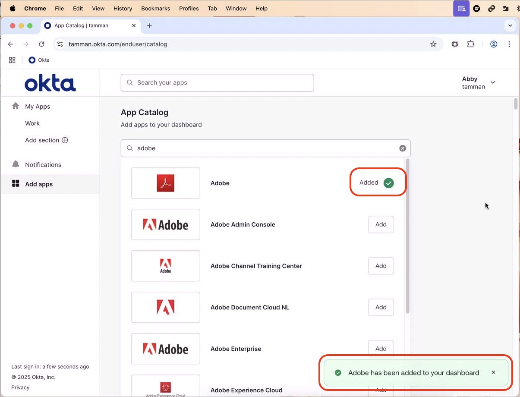
Task: Add Adobe Document Cloud NL app
Action: tap(381, 307)
